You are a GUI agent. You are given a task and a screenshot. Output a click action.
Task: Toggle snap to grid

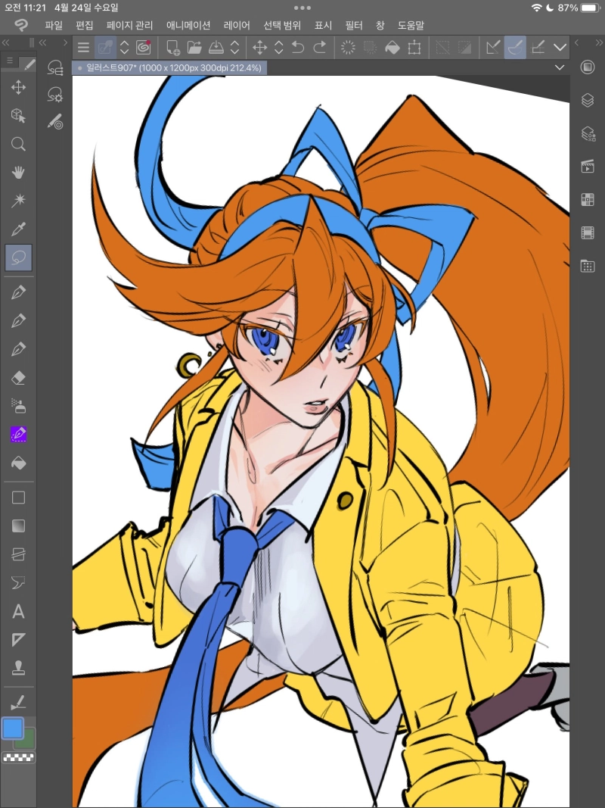[538, 48]
